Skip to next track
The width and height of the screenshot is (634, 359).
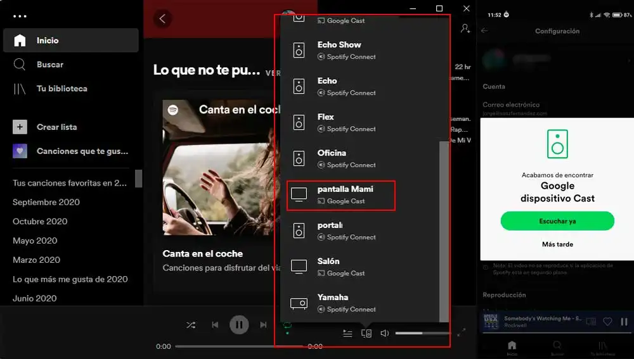coord(263,325)
